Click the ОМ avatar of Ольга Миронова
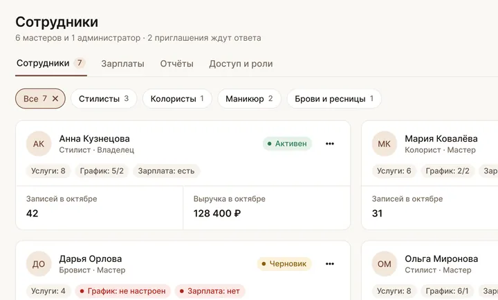This screenshot has width=498, height=300. coord(385,264)
